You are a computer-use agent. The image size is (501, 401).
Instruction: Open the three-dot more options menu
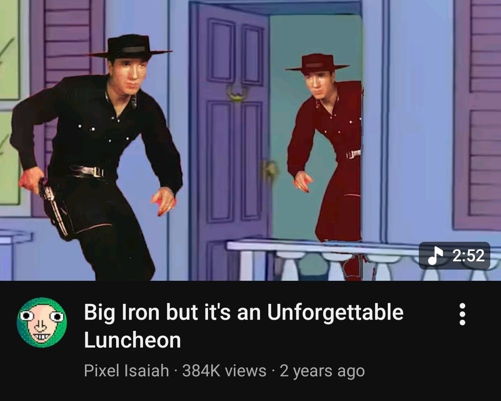click(x=462, y=314)
